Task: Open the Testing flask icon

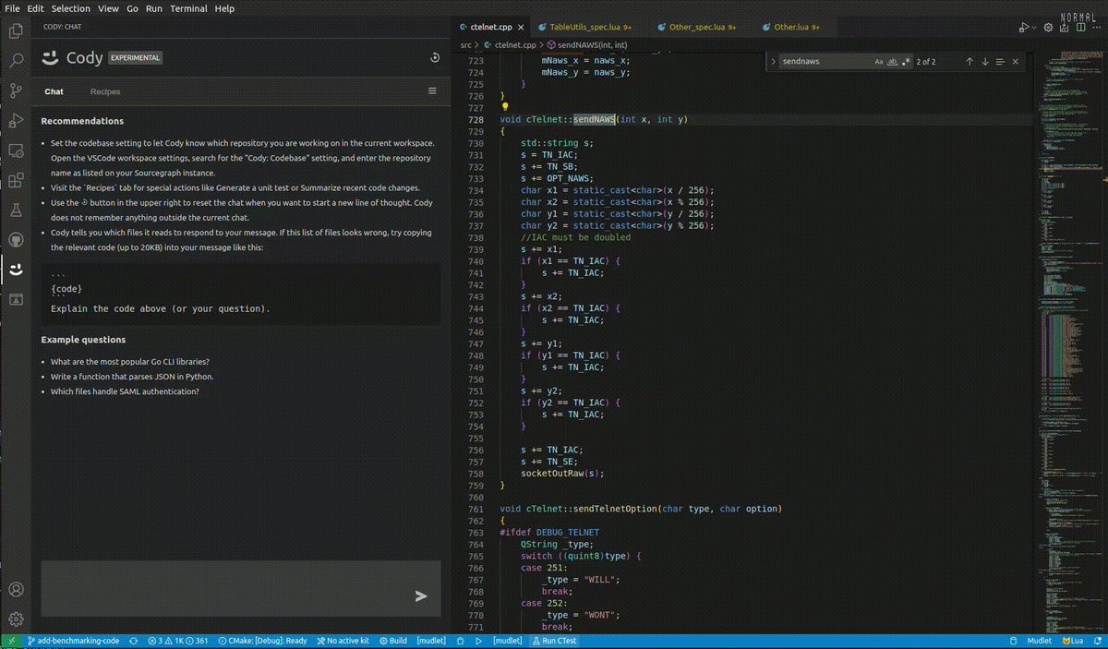Action: (16, 210)
